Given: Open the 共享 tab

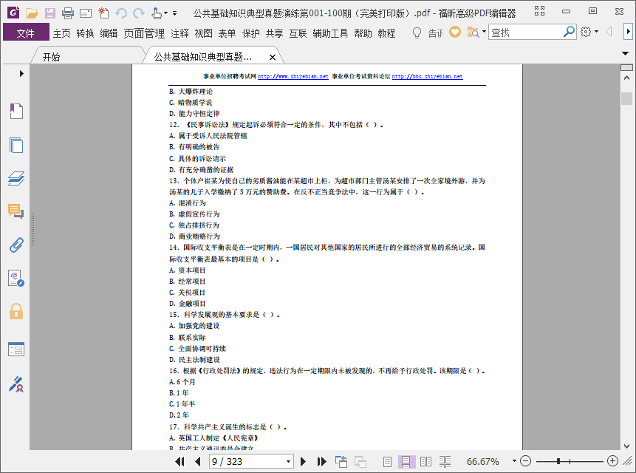Looking at the screenshot, I should click(274, 33).
